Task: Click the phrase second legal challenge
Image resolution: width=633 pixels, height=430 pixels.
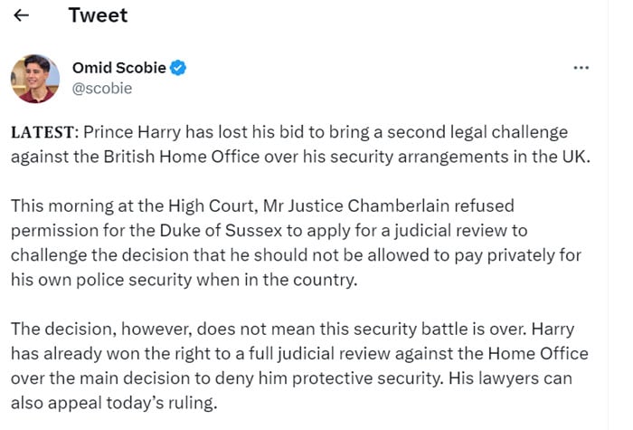Action: point(487,132)
